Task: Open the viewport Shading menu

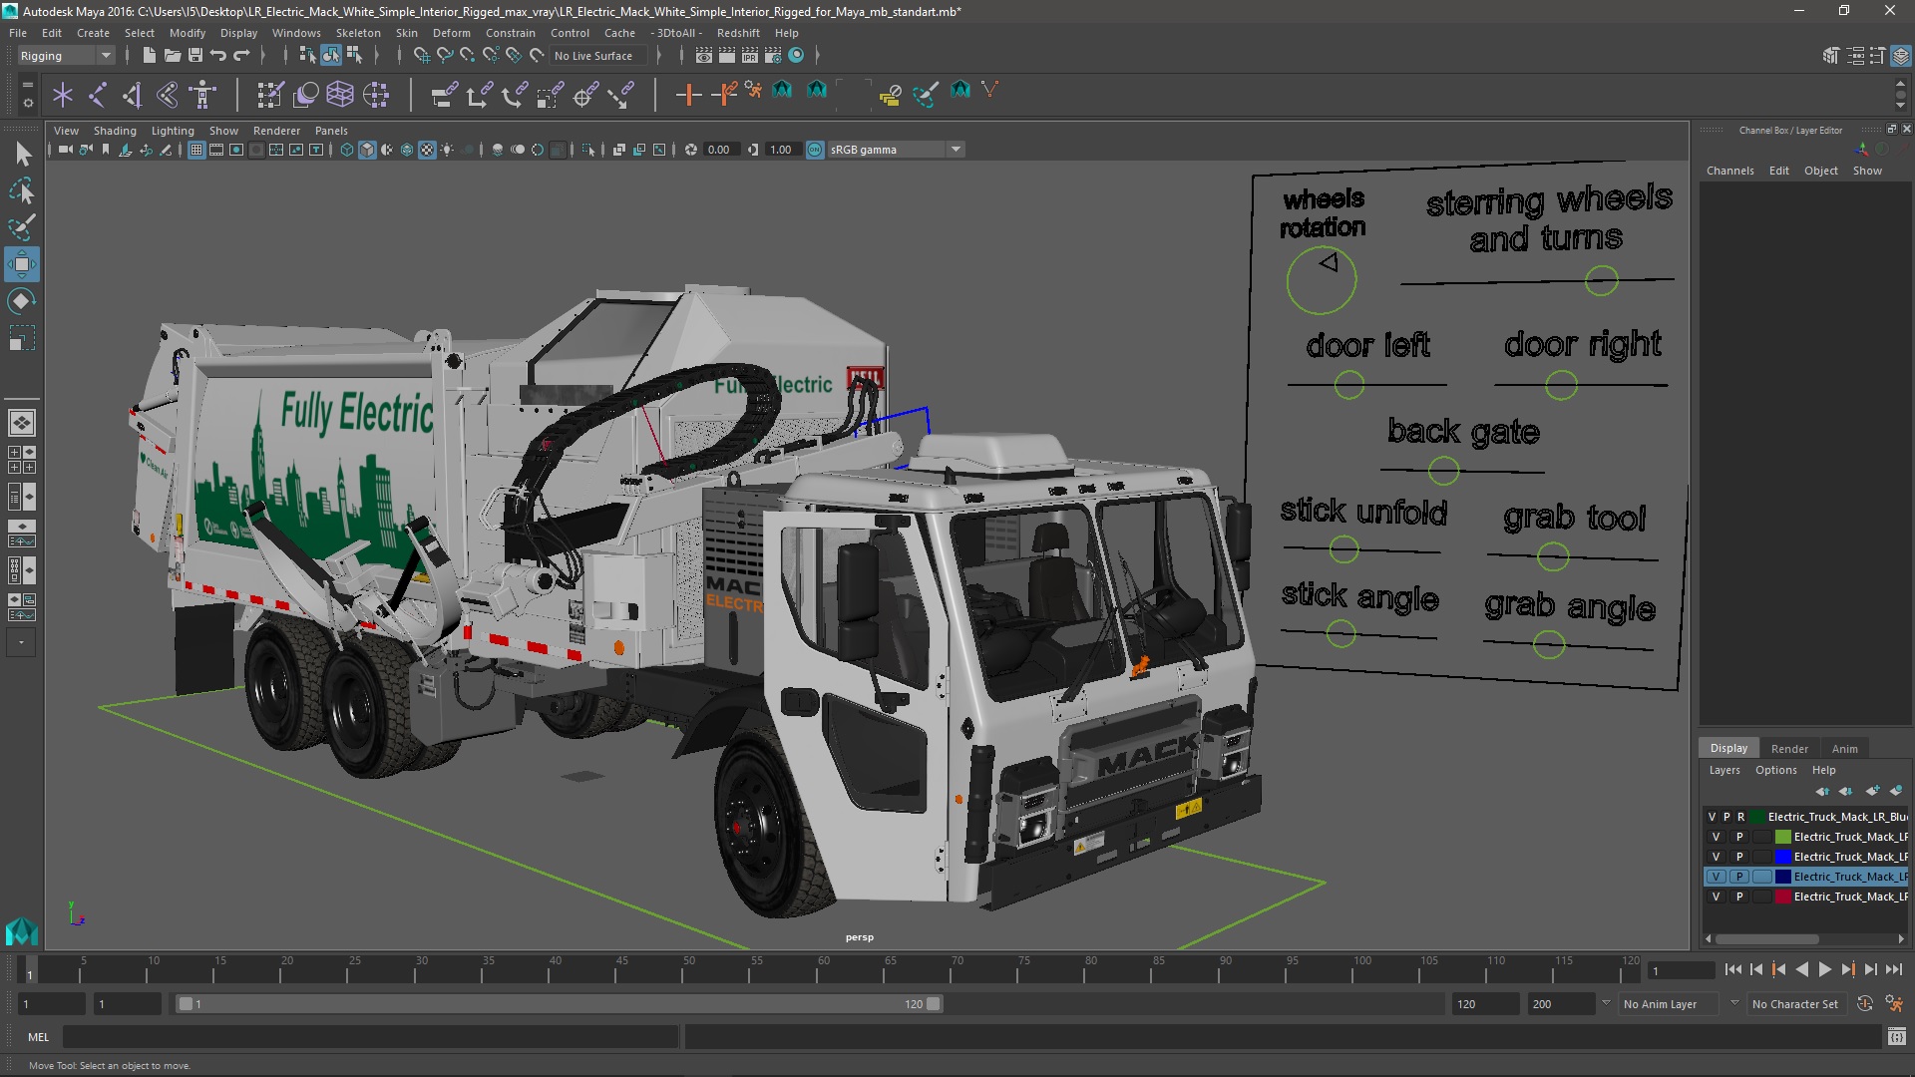Action: coord(115,131)
